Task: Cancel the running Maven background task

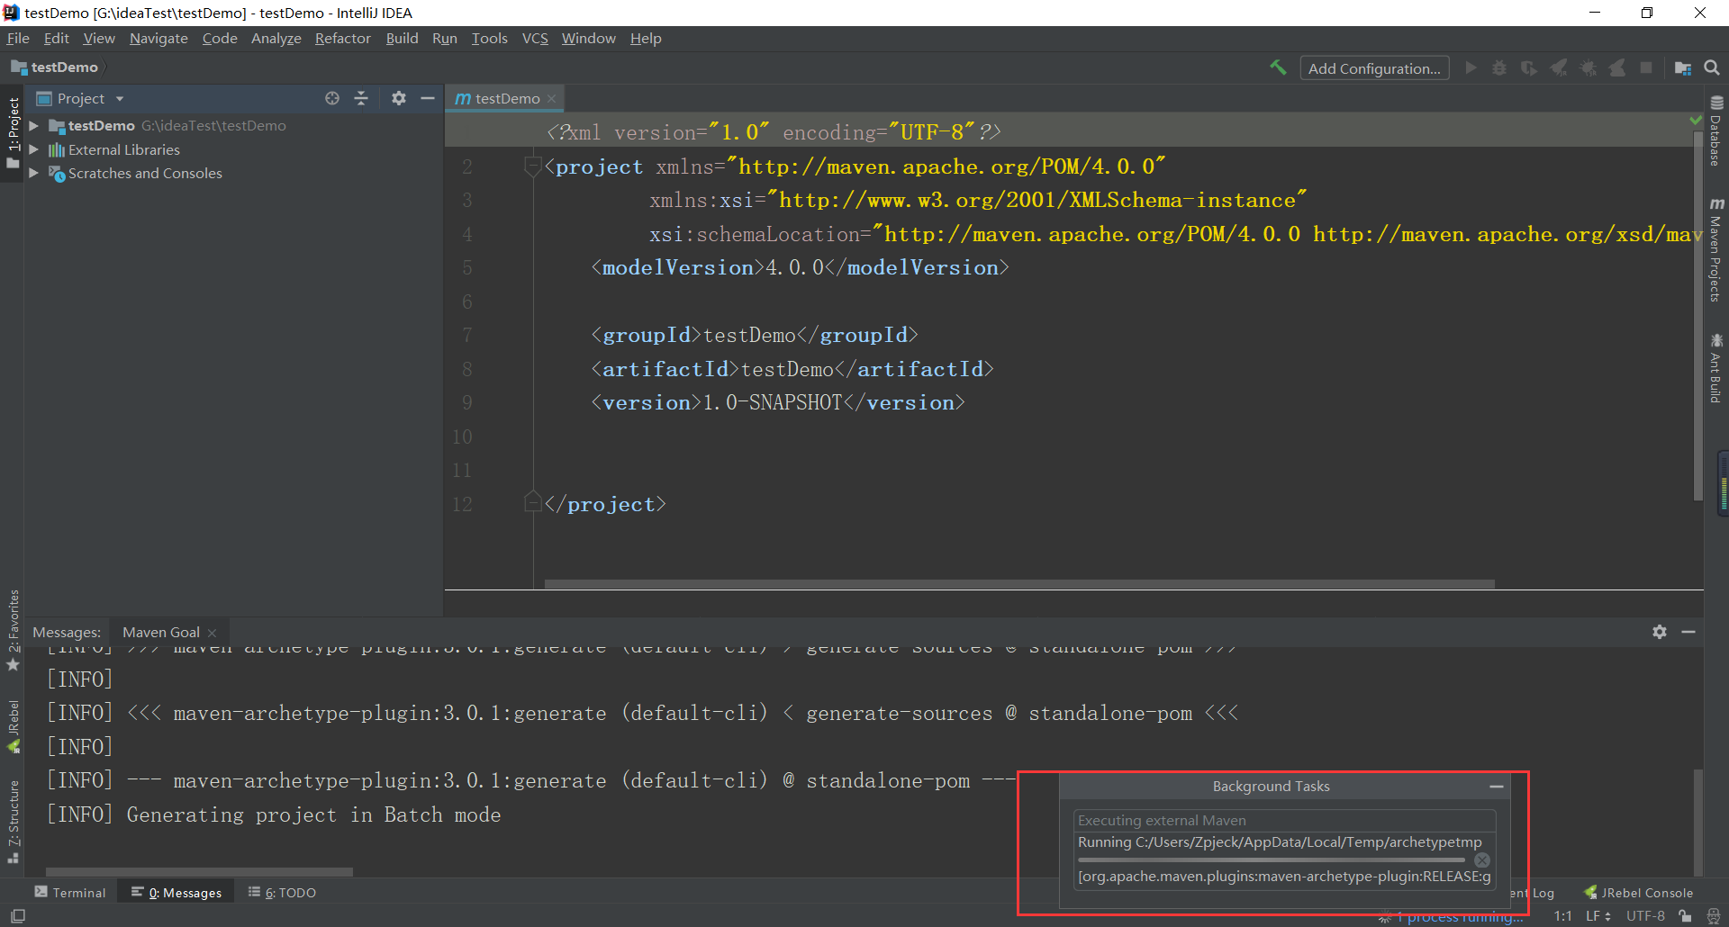Action: pos(1482,859)
